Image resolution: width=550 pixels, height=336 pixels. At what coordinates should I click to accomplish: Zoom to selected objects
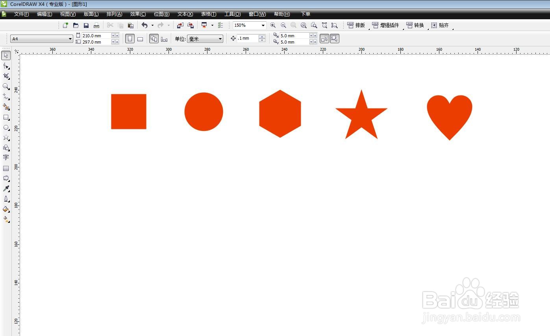[293, 25]
